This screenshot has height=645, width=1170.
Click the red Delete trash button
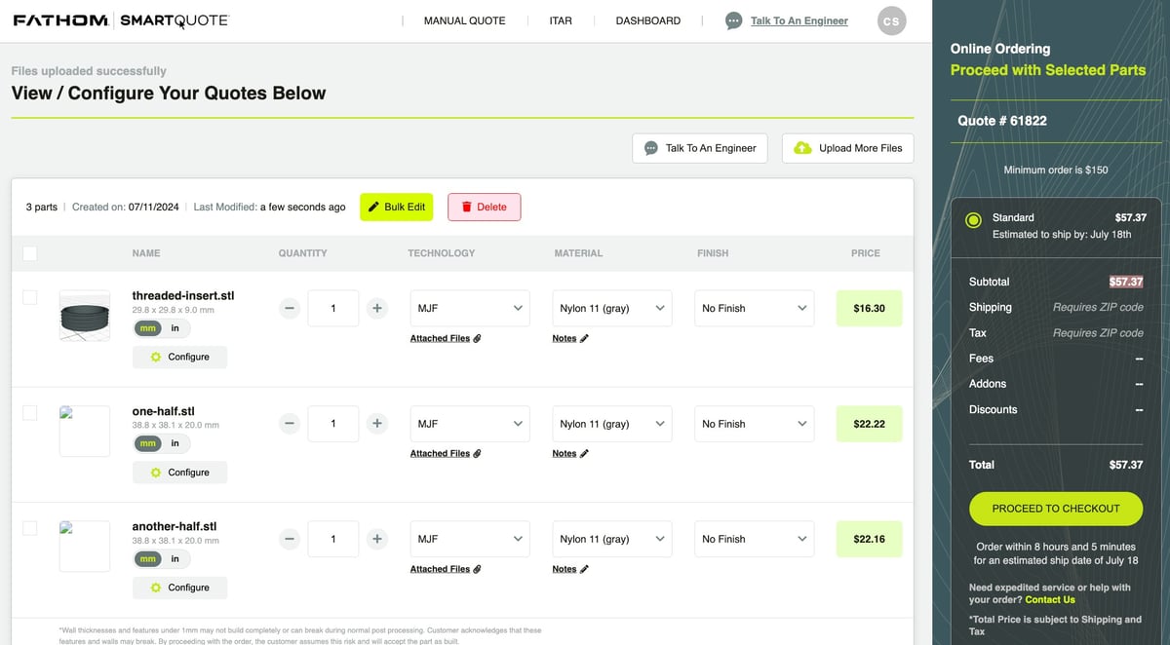tap(485, 207)
